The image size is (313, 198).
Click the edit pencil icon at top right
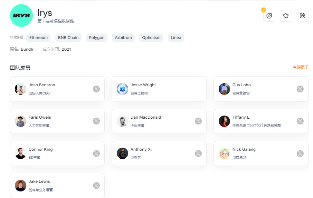(269, 16)
